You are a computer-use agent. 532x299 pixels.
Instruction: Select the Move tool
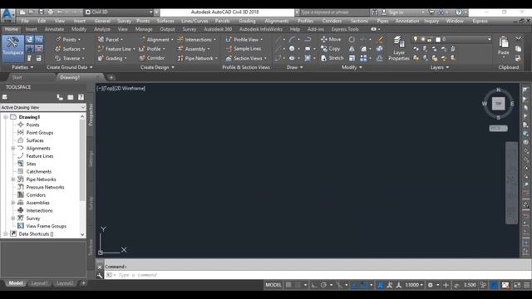coord(331,39)
